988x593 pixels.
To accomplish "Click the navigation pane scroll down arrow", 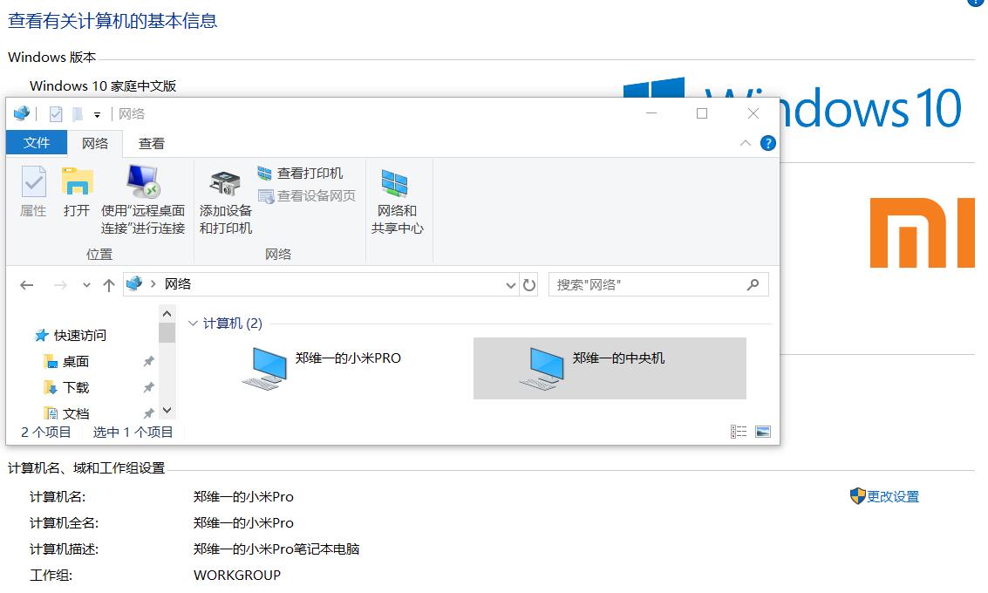I will click(x=167, y=410).
